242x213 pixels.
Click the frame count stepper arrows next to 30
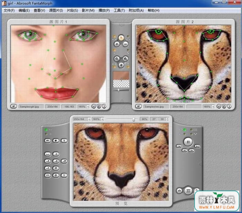[167, 119]
